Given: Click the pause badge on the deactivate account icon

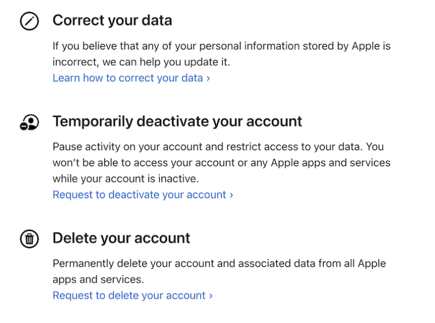Looking at the screenshot, I should (23, 126).
